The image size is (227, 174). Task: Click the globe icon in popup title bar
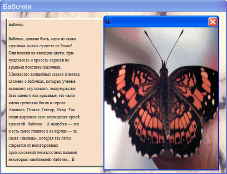click(x=108, y=22)
